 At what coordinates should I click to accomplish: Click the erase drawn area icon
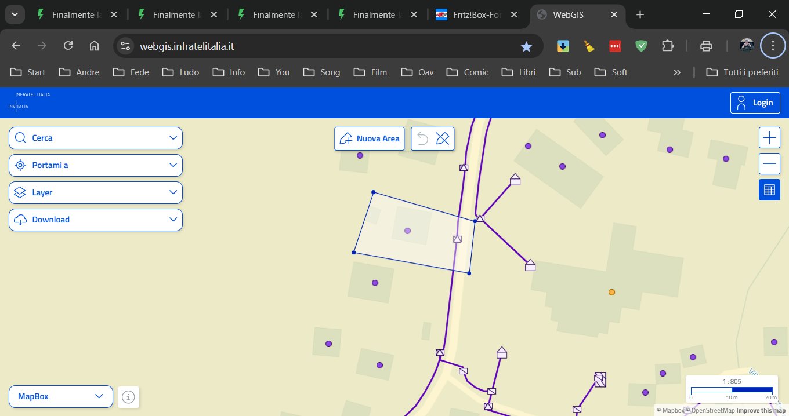(443, 138)
